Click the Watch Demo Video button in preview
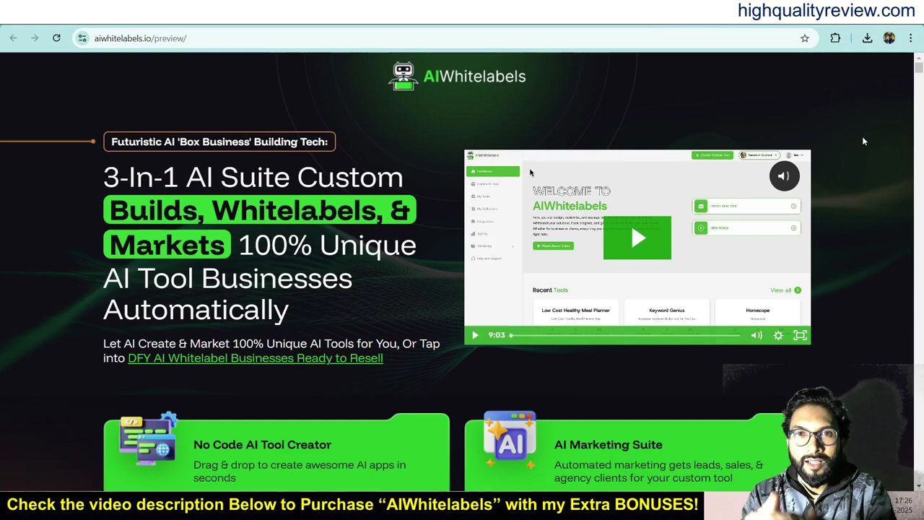 (x=553, y=246)
